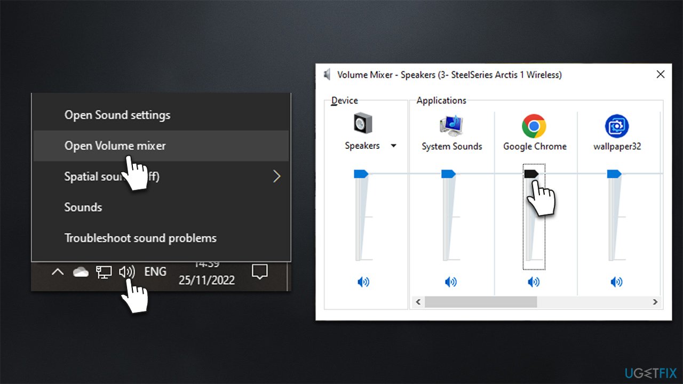Image resolution: width=683 pixels, height=384 pixels.
Task: Select Sounds from the context menu
Action: coord(83,207)
